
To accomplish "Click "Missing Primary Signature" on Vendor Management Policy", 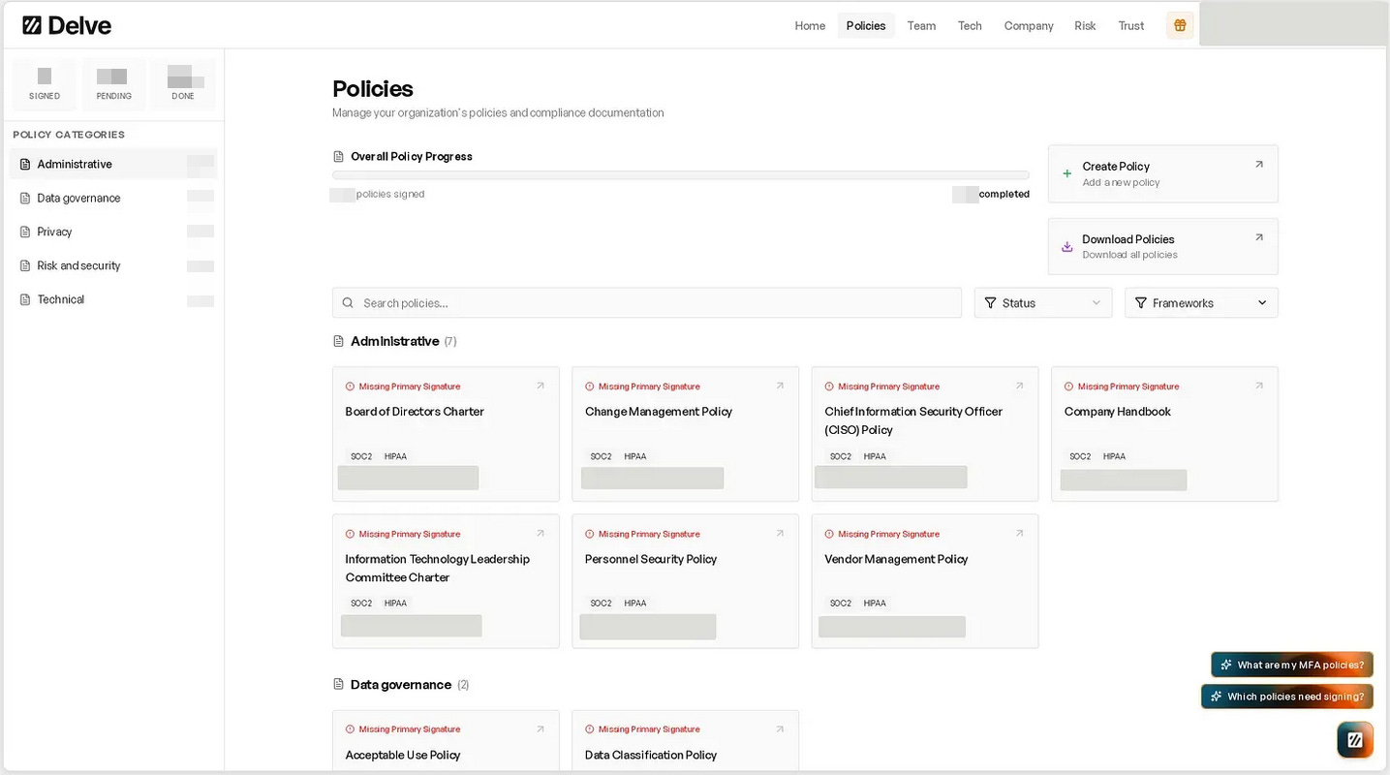I will point(888,534).
